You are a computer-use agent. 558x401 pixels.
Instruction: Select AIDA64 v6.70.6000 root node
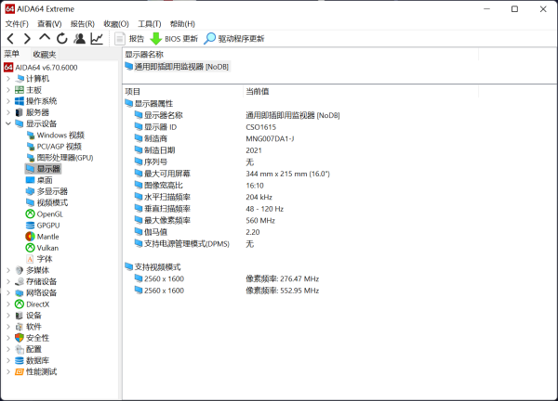[x=41, y=68]
